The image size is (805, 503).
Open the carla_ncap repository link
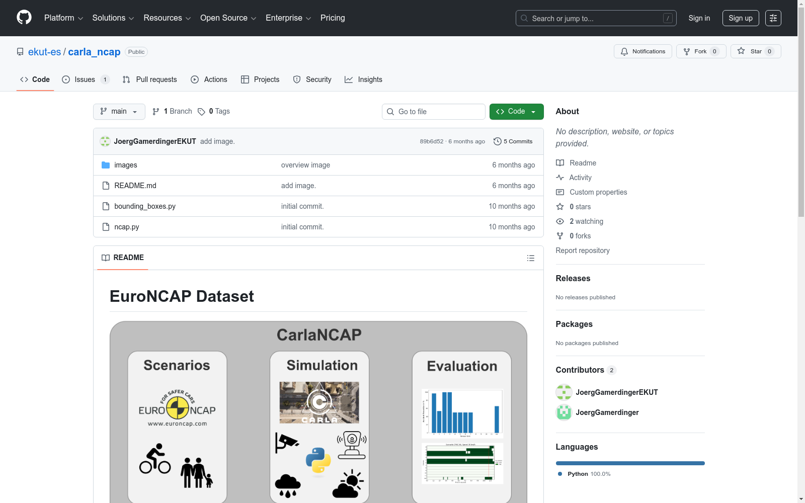[x=94, y=52]
